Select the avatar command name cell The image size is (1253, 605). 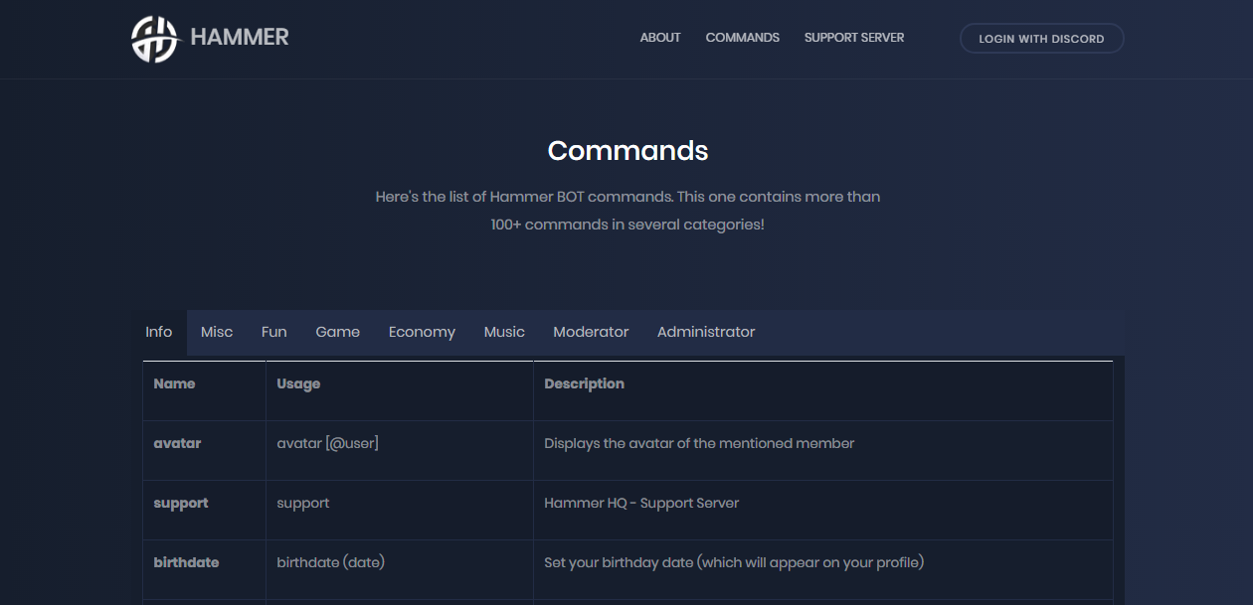pos(178,443)
